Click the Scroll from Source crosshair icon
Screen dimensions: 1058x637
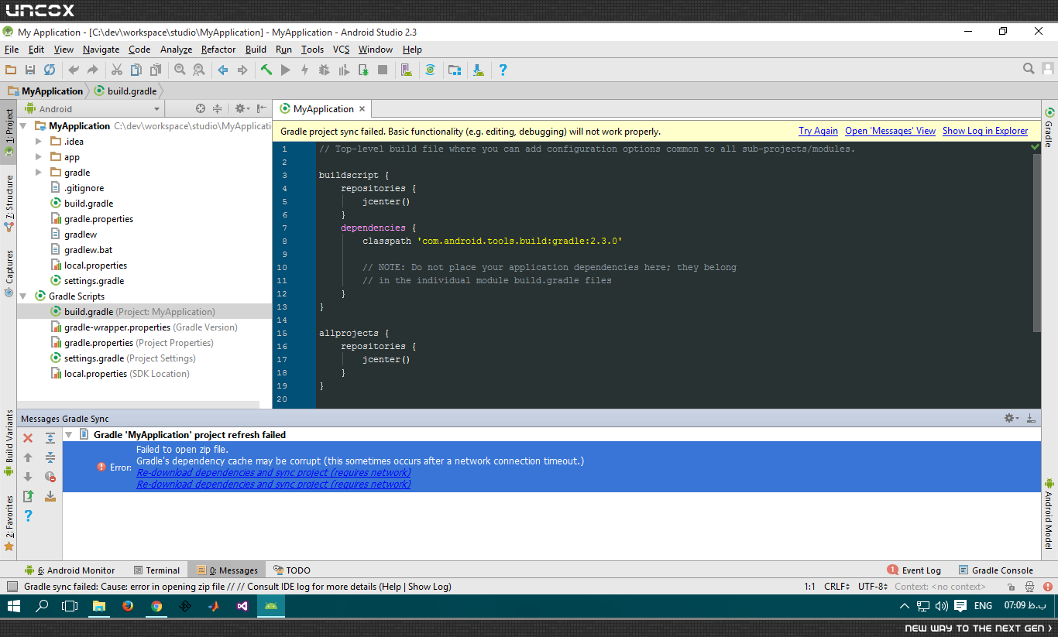click(201, 109)
